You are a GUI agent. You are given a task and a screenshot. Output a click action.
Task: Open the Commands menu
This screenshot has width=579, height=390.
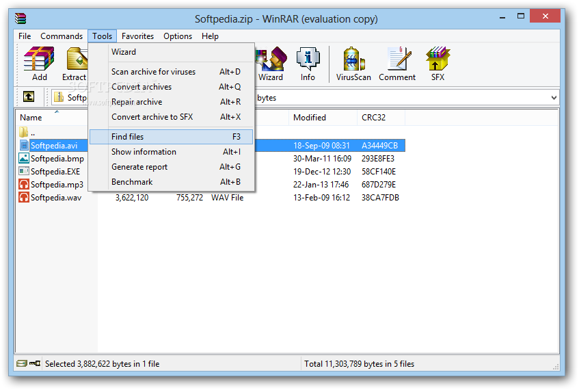(x=62, y=36)
